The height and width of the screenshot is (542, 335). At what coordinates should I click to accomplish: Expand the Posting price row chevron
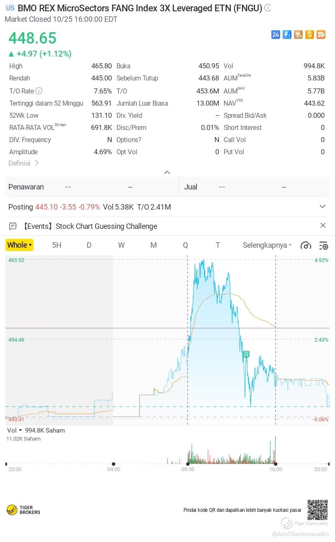[x=322, y=207]
